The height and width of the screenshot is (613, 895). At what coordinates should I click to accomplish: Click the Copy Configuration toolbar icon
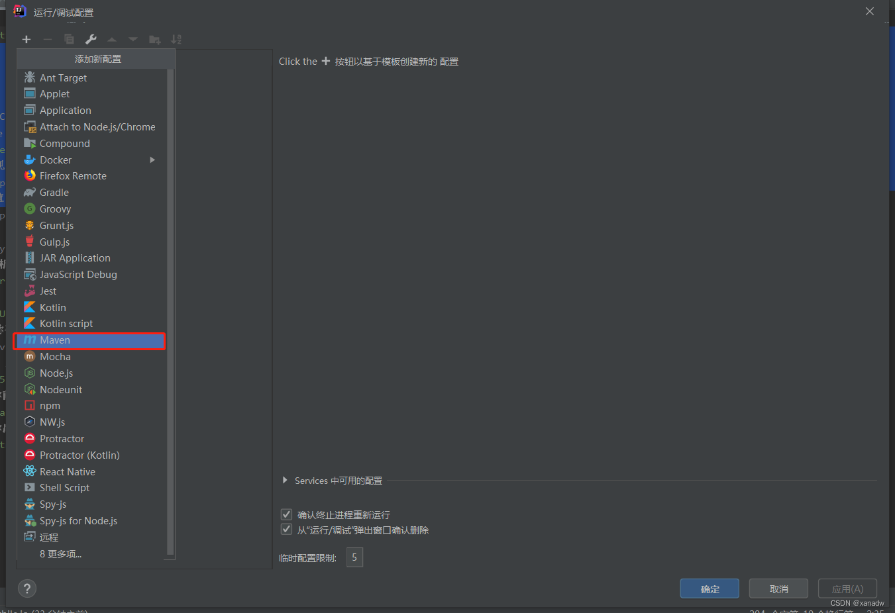coord(69,40)
